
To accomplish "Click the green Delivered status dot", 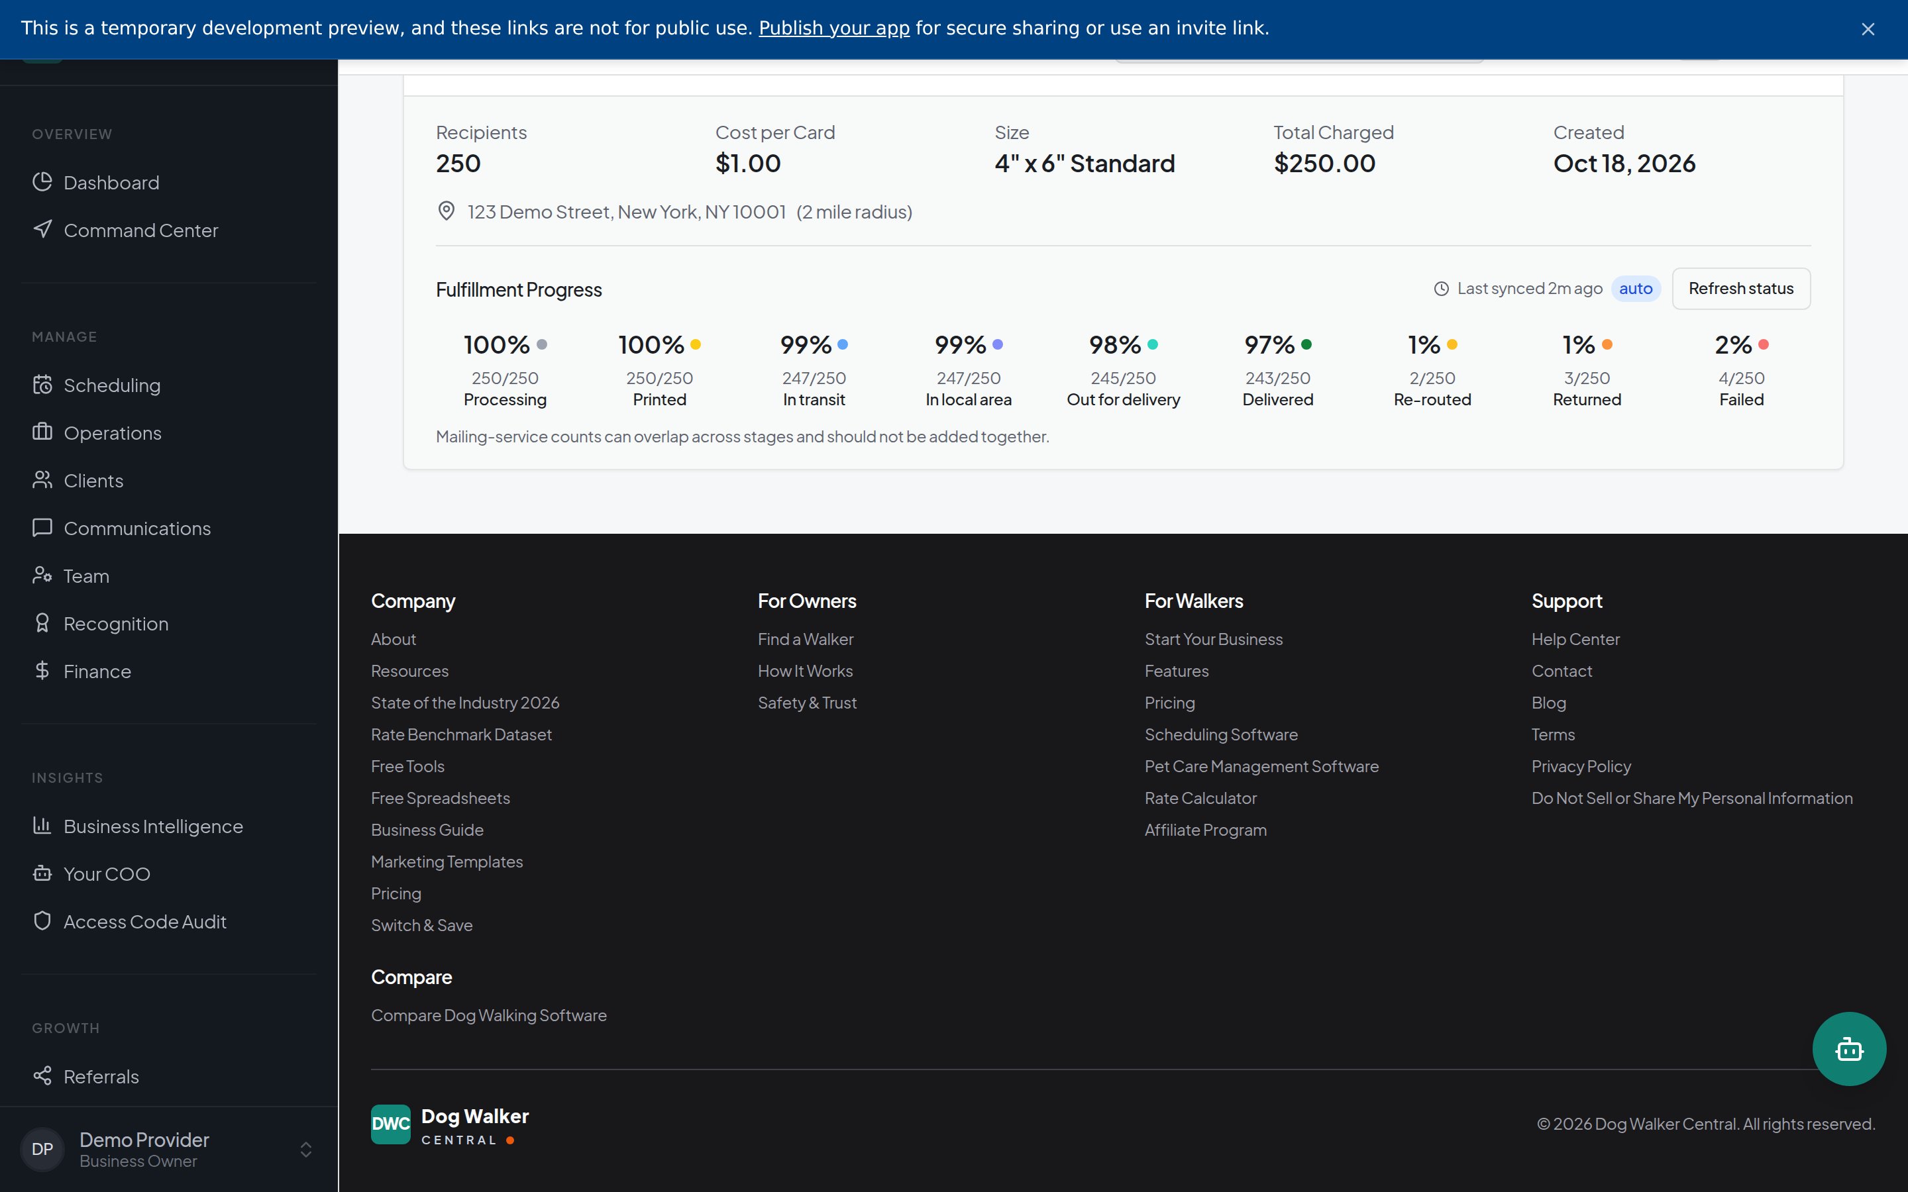I will 1306,344.
